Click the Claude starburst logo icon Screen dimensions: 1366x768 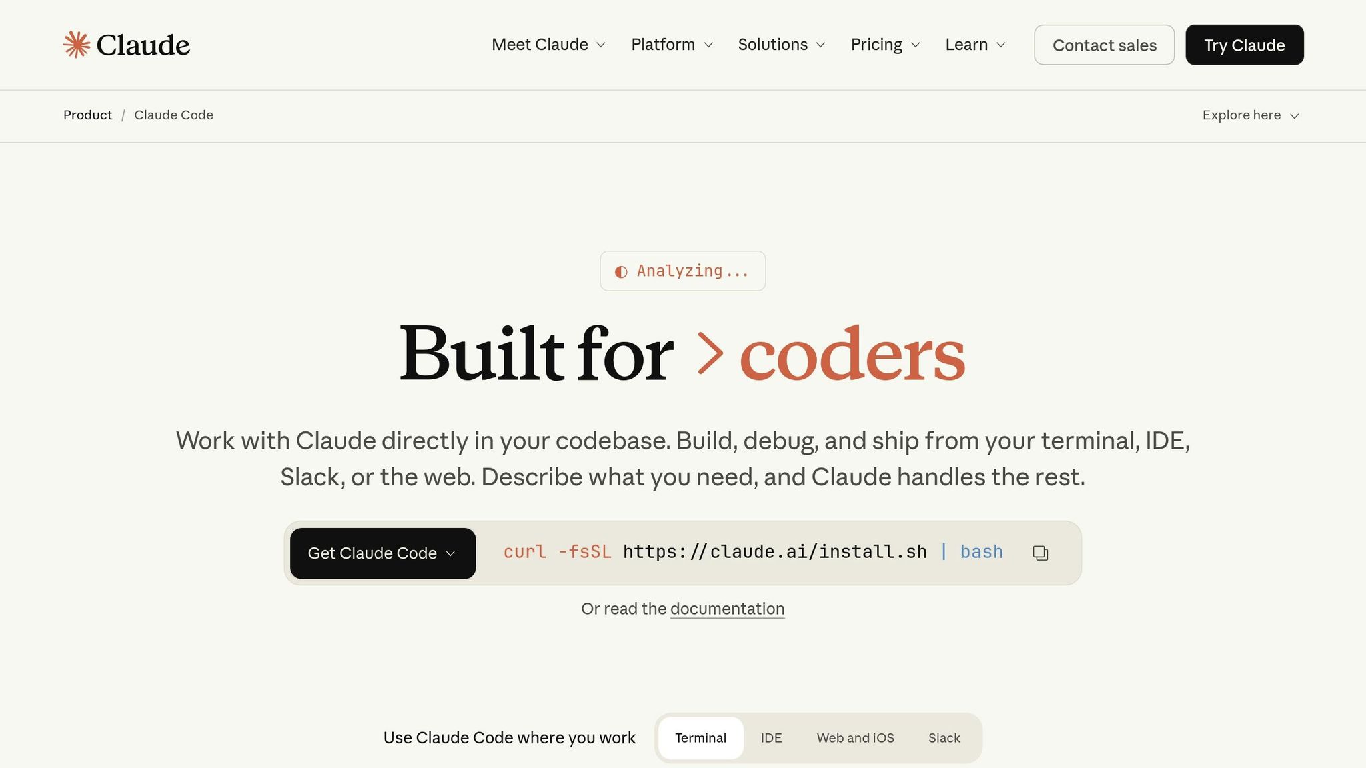pos(77,45)
